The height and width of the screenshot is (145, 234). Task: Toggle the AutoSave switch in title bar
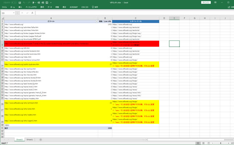(x=13, y=3)
